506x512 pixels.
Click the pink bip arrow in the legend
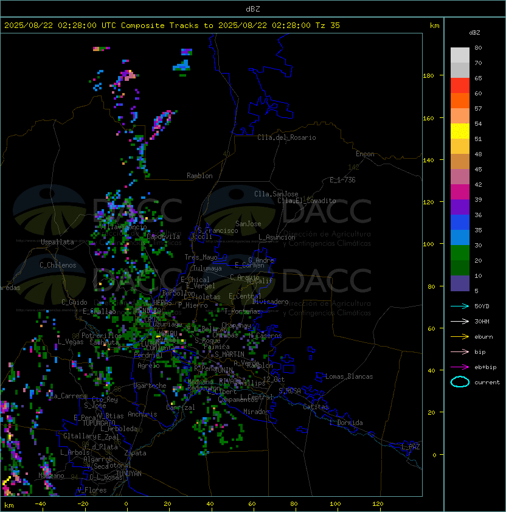(460, 352)
